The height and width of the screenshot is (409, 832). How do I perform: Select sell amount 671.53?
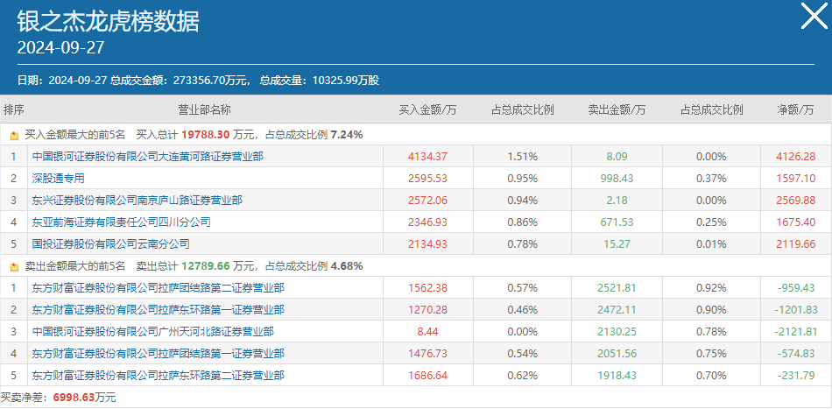pos(617,222)
